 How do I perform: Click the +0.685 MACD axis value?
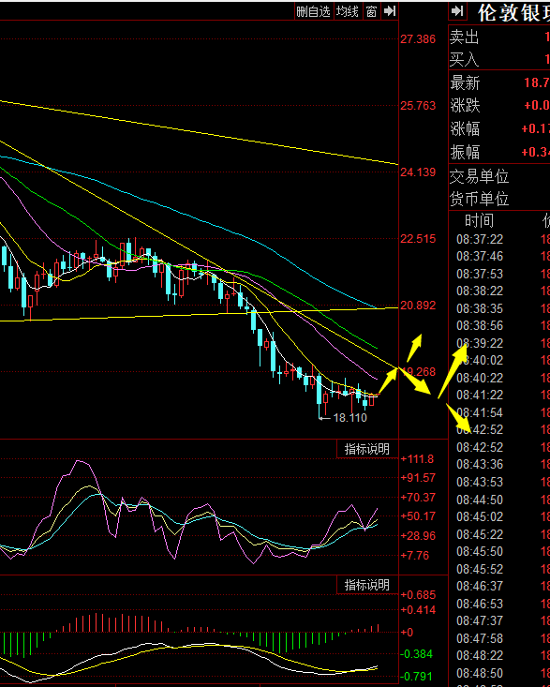(418, 595)
